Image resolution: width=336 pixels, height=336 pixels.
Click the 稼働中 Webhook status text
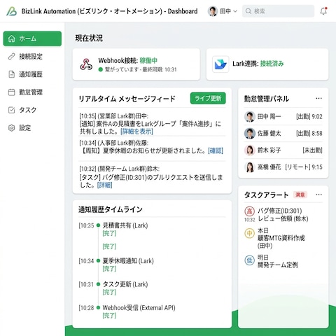148,61
